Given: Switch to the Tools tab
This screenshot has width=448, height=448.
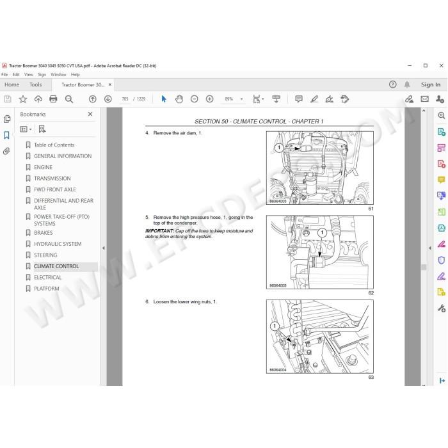Looking at the screenshot, I should (35, 84).
